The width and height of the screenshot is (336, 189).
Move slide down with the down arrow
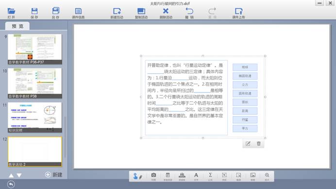(19, 175)
